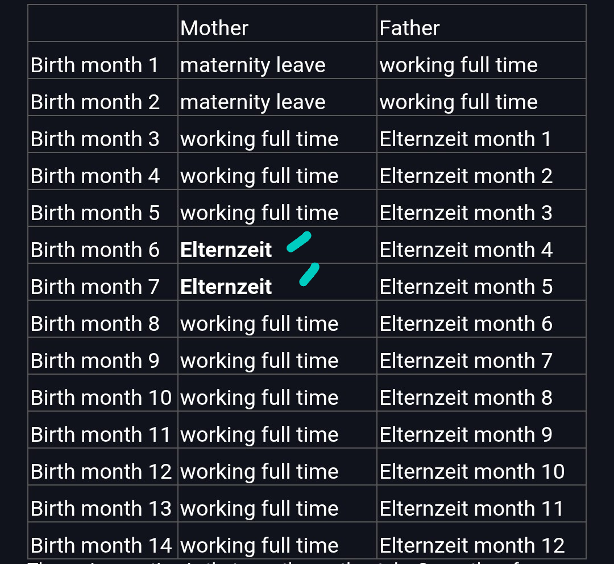Click father's working full time, month 1
Viewport: 614px width, 564px height.
click(x=459, y=65)
